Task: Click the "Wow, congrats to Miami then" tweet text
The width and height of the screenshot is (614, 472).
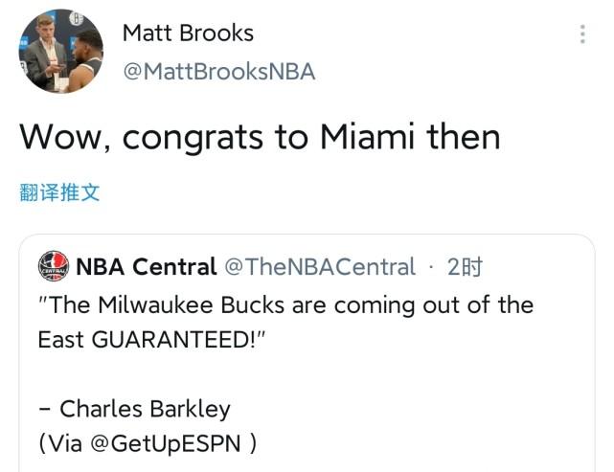Action: (260, 137)
